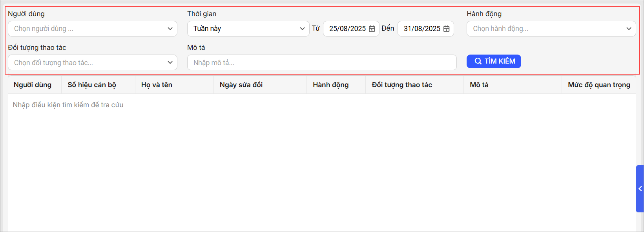Open calendar icon in the Đến date field
This screenshot has height=232, width=644.
(x=446, y=29)
